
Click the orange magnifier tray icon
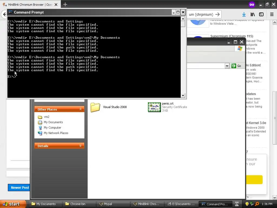[257, 204]
